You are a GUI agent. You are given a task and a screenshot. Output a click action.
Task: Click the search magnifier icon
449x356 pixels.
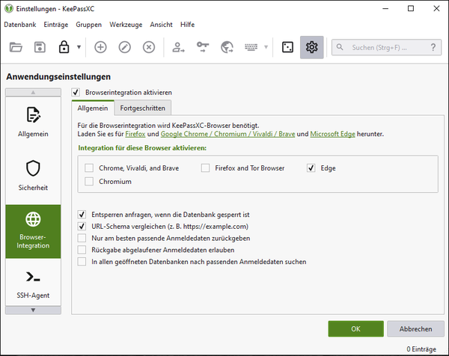(340, 47)
